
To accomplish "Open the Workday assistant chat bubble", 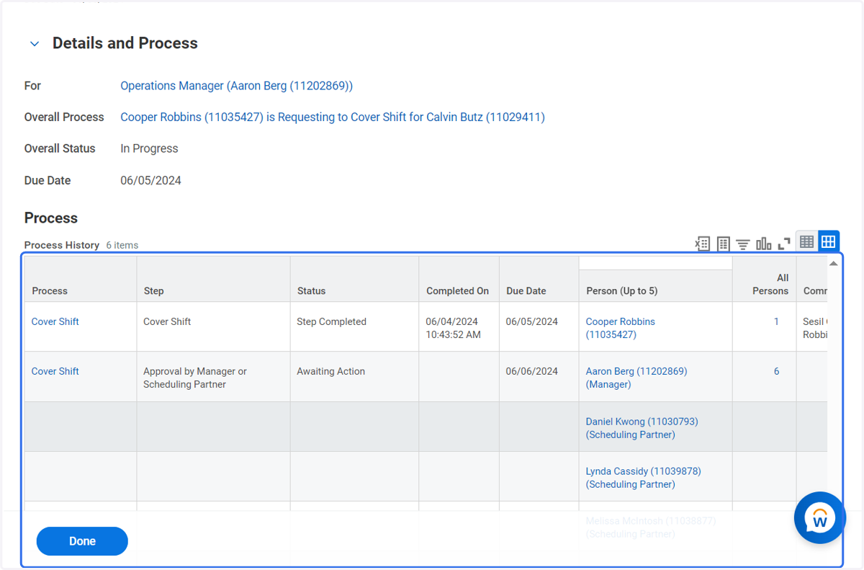I will (819, 517).
